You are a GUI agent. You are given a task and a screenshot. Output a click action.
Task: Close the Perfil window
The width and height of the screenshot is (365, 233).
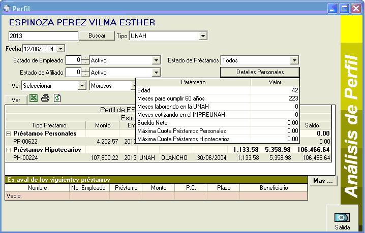tap(356, 9)
